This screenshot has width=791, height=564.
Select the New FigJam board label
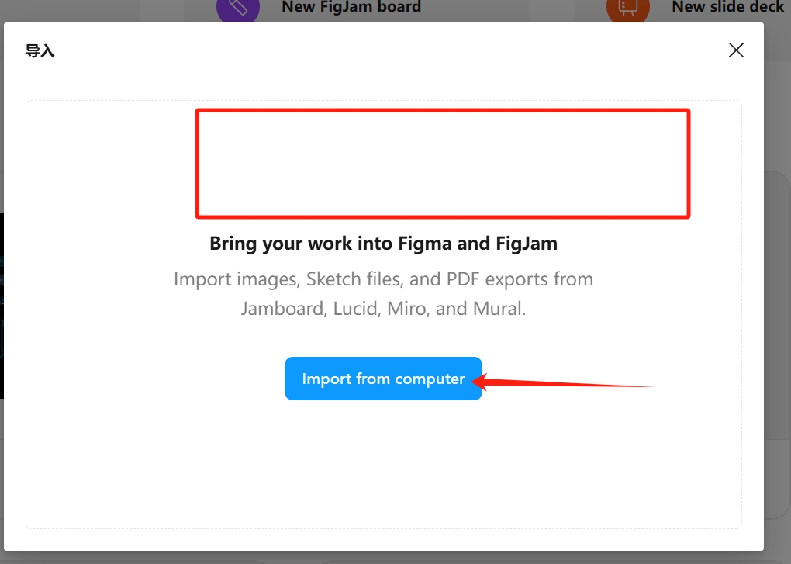351,7
